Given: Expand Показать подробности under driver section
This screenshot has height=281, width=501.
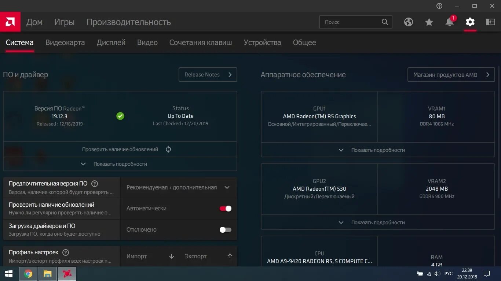Looking at the screenshot, I should coord(120,164).
